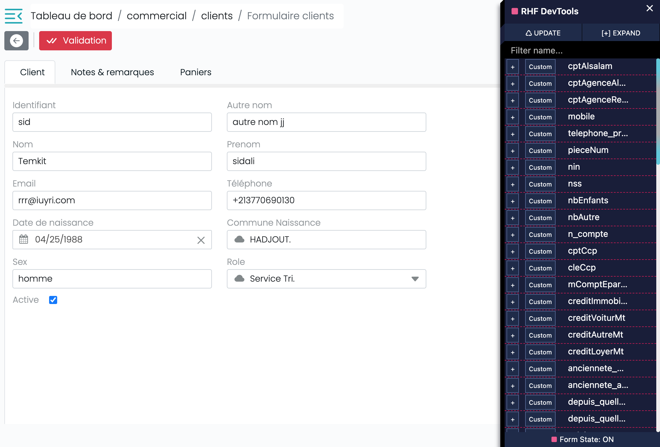Click the pink RHF DevTools logo square

click(x=515, y=12)
